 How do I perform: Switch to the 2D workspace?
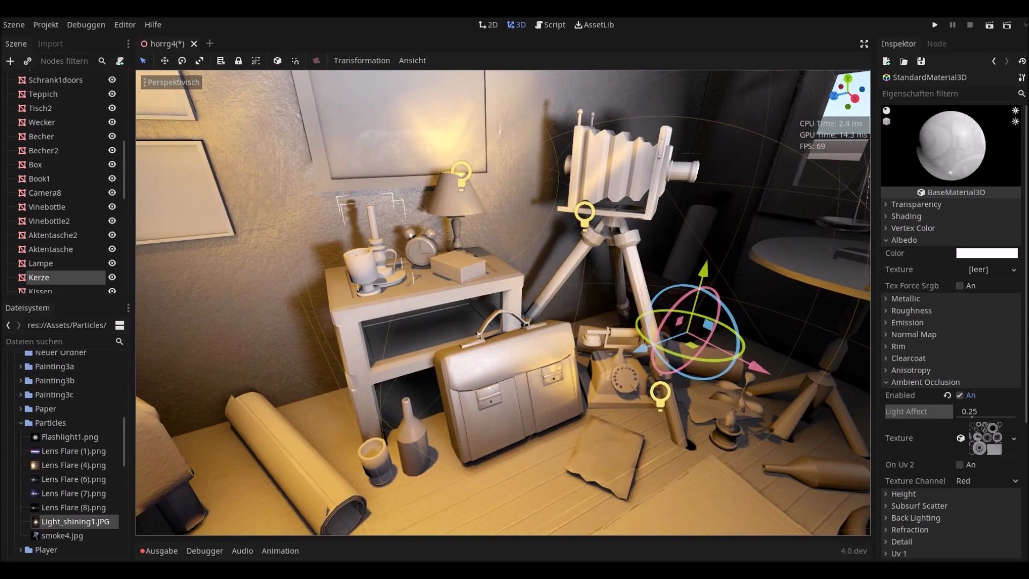point(487,25)
